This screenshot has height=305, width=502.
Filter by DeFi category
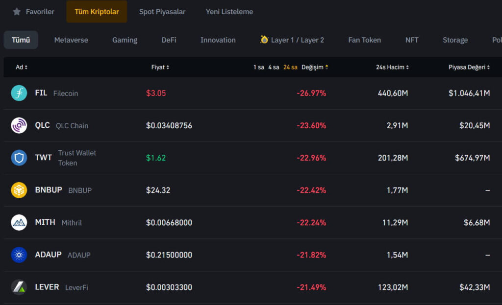click(x=169, y=40)
